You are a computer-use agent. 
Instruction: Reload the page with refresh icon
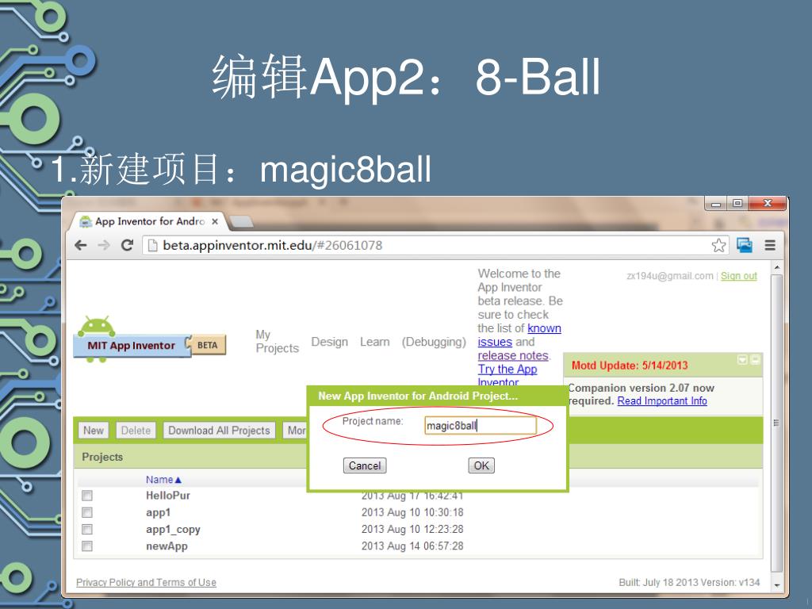tap(127, 245)
